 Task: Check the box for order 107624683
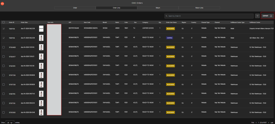3,47
